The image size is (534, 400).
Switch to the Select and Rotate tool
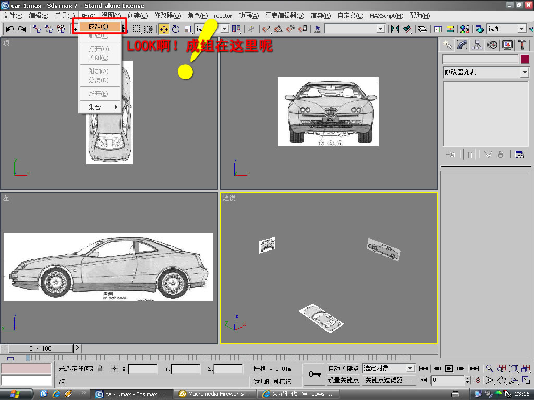(176, 29)
